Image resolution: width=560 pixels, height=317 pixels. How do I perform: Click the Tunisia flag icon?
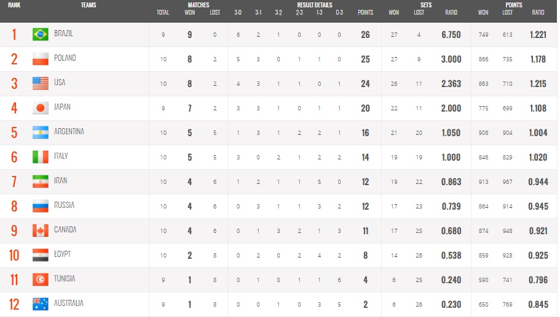[x=41, y=280]
